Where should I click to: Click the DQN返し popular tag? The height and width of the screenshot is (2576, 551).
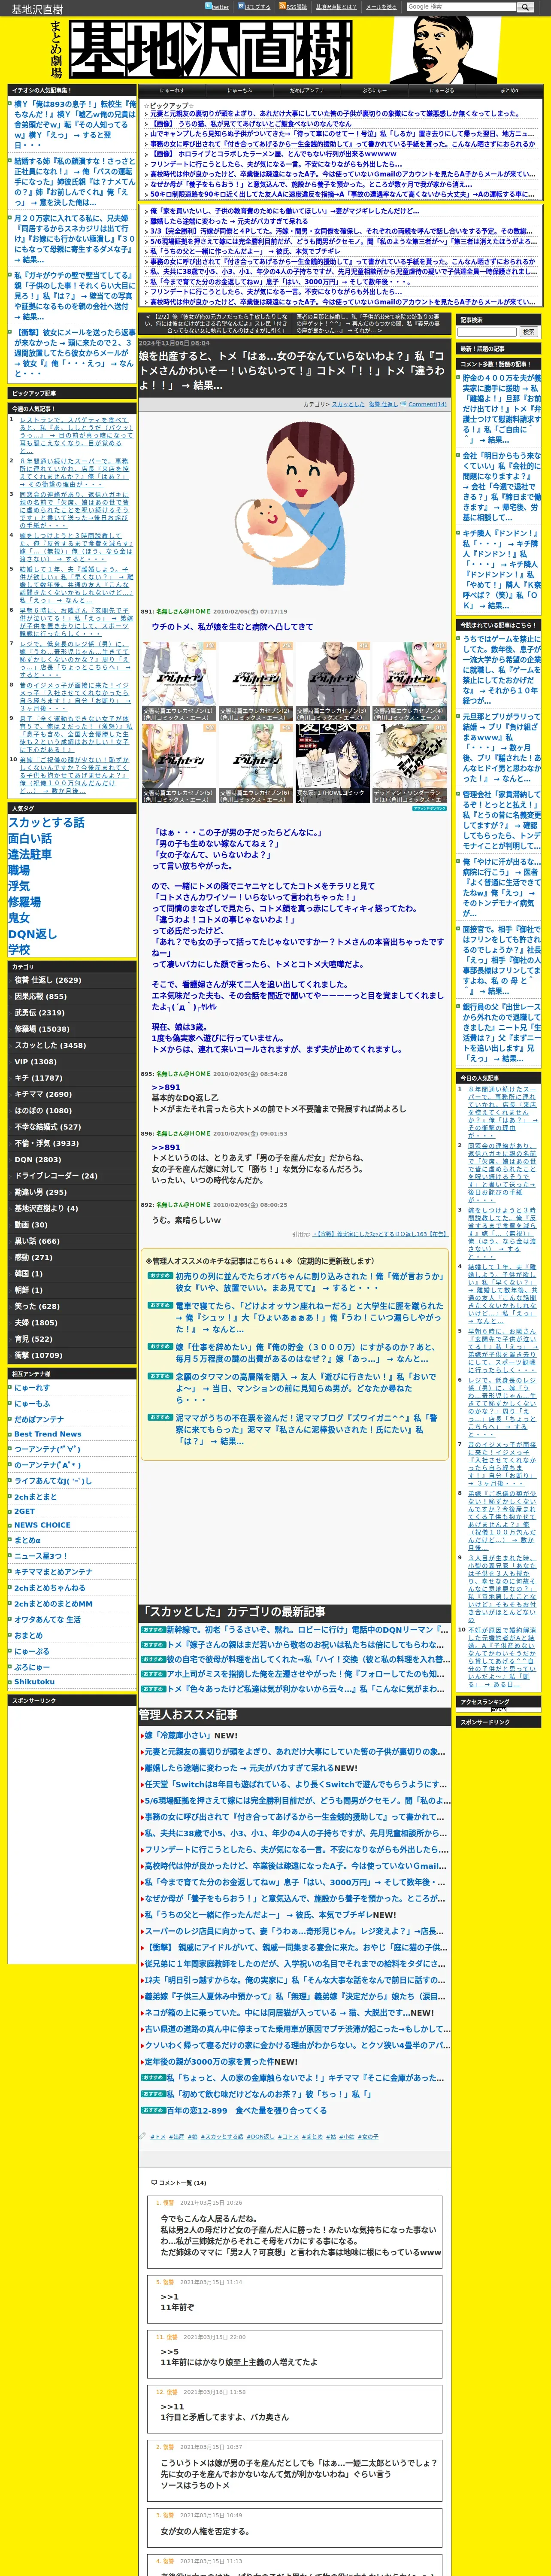tap(33, 933)
